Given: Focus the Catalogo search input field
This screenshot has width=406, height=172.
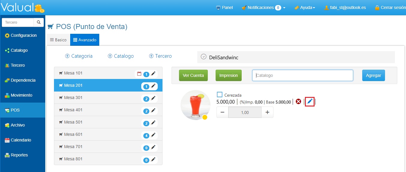Looking at the screenshot, I should click(x=302, y=75).
